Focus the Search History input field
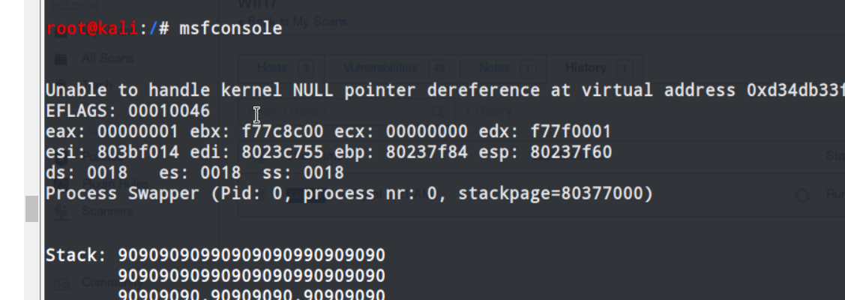This screenshot has height=300, width=845. point(337,111)
